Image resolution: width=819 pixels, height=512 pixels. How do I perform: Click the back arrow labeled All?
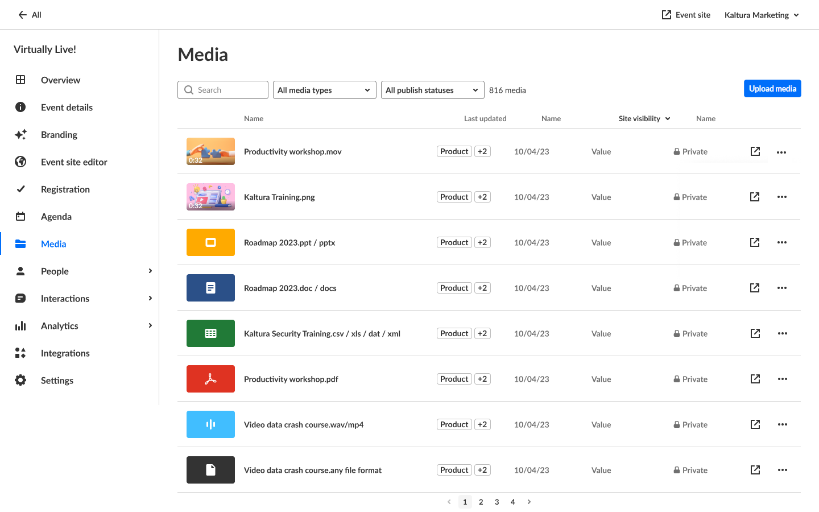point(30,15)
